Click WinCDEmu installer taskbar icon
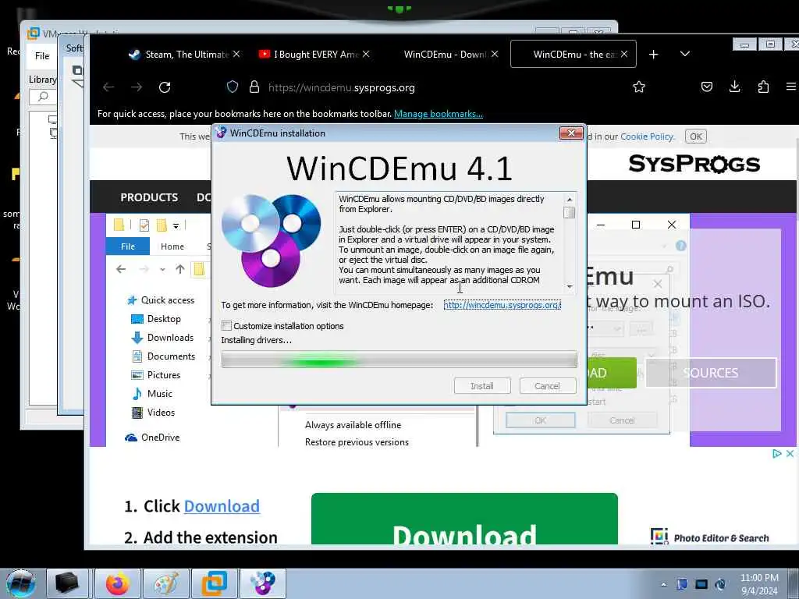 click(262, 583)
